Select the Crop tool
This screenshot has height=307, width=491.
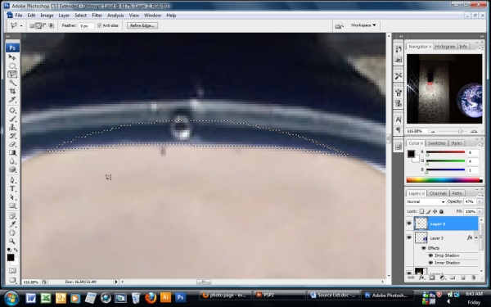click(12, 91)
